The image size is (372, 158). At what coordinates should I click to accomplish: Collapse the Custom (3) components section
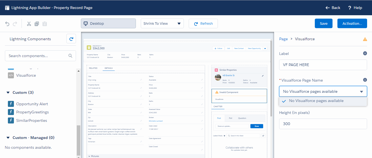pos(8,92)
